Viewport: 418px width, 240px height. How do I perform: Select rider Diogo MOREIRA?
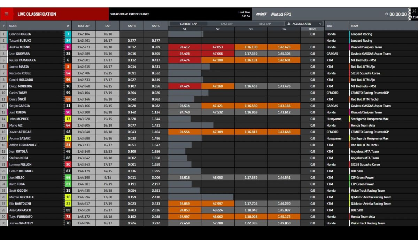20,86
